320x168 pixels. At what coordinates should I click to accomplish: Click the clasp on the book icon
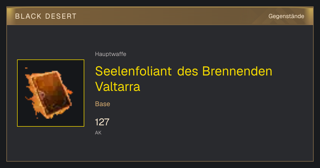pyautogui.click(x=42, y=94)
